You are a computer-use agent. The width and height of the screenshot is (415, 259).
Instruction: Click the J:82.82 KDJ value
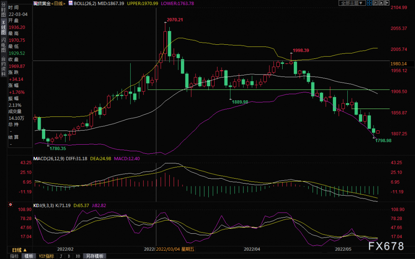tap(99, 206)
